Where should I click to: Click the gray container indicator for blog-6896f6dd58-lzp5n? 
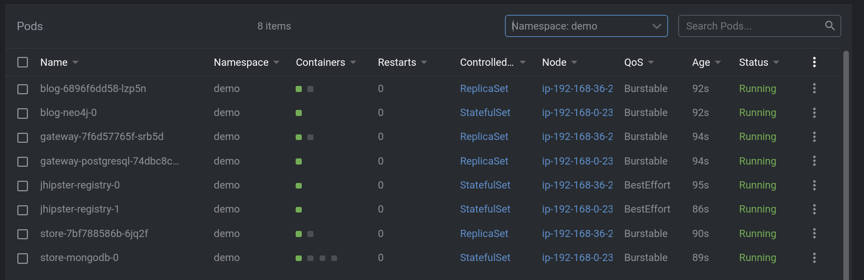click(x=311, y=89)
